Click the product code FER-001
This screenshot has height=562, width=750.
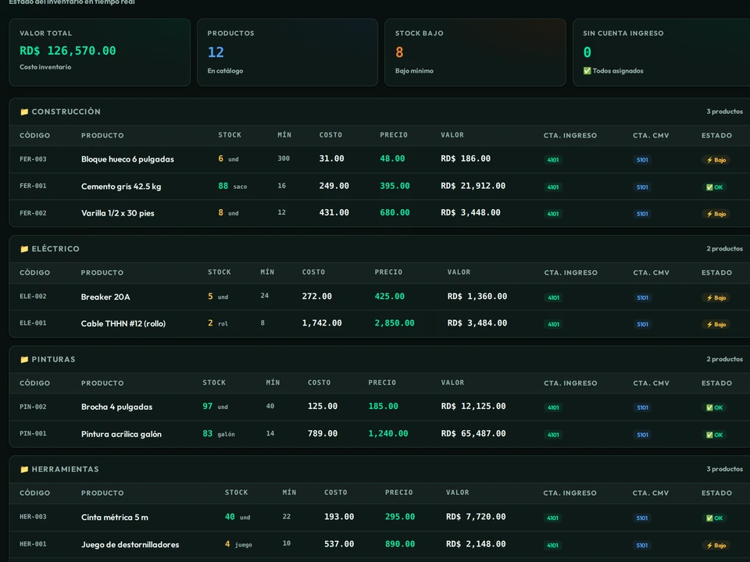[x=33, y=186]
